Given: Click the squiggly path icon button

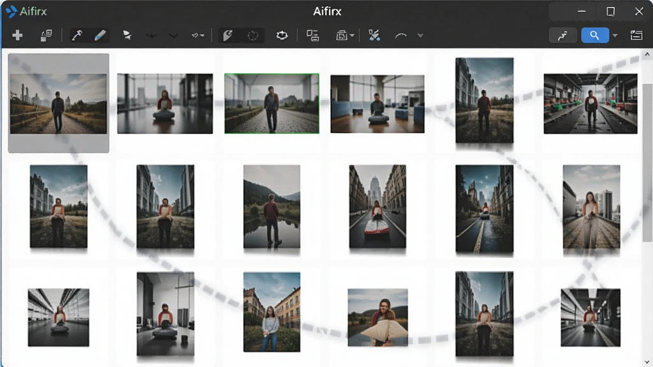Looking at the screenshot, I should point(562,36).
